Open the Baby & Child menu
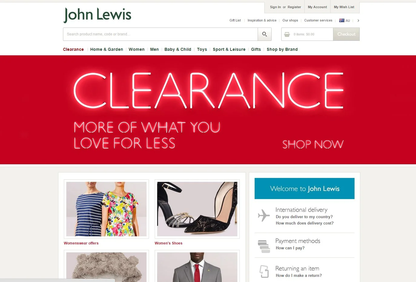The width and height of the screenshot is (416, 282). [x=178, y=49]
